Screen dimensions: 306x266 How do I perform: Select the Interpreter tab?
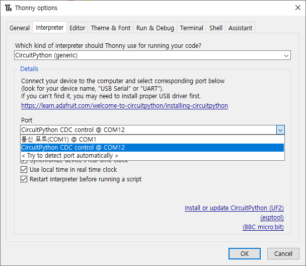pos(49,28)
